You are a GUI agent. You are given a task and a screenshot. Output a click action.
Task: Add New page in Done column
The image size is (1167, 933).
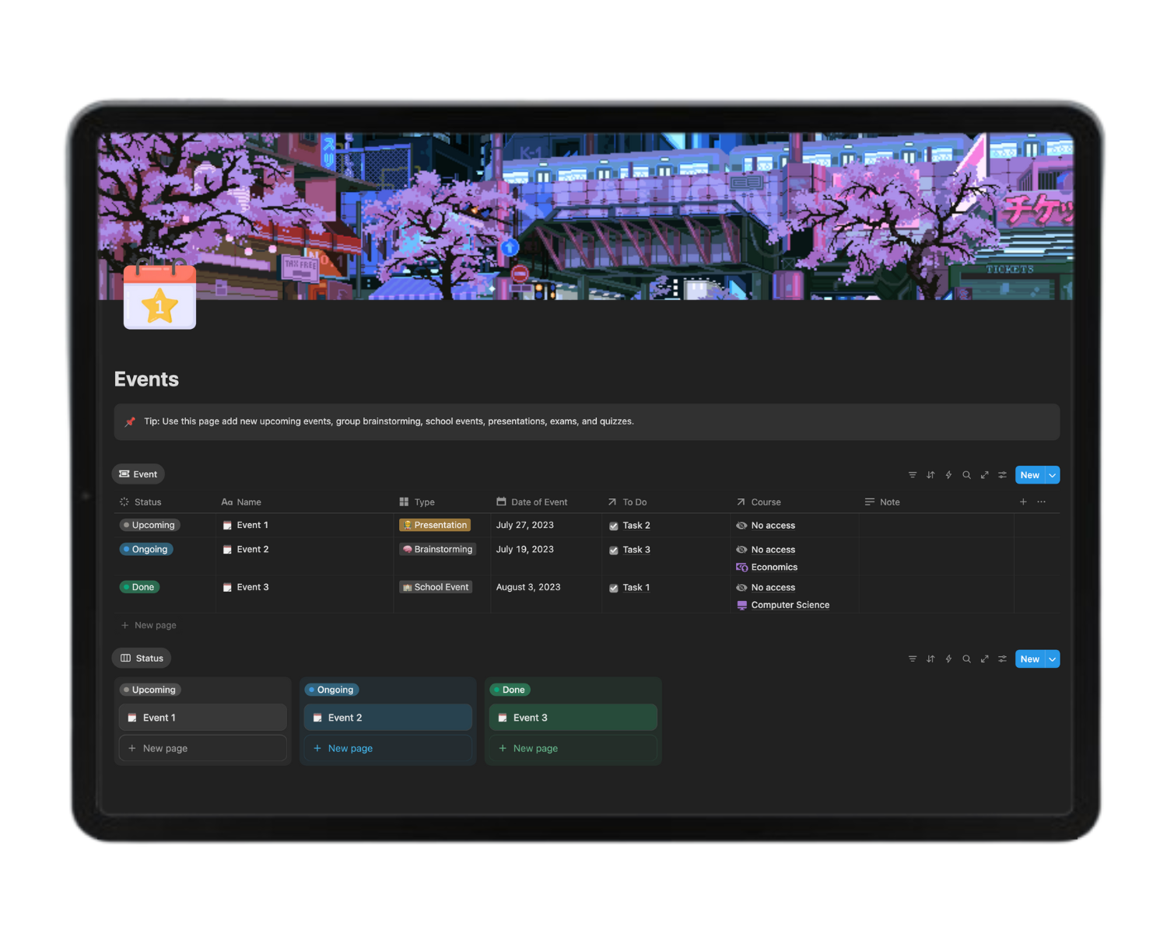coord(573,749)
